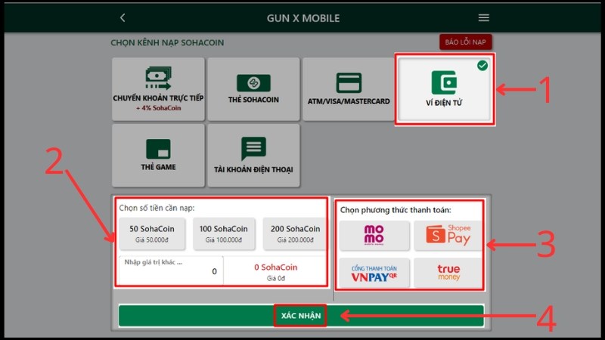Select the Ví điện tử channel
The width and height of the screenshot is (605, 340).
444,89
